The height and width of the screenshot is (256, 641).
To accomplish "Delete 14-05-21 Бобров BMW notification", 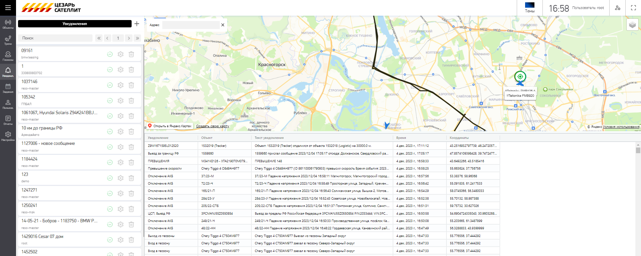I will (131, 224).
